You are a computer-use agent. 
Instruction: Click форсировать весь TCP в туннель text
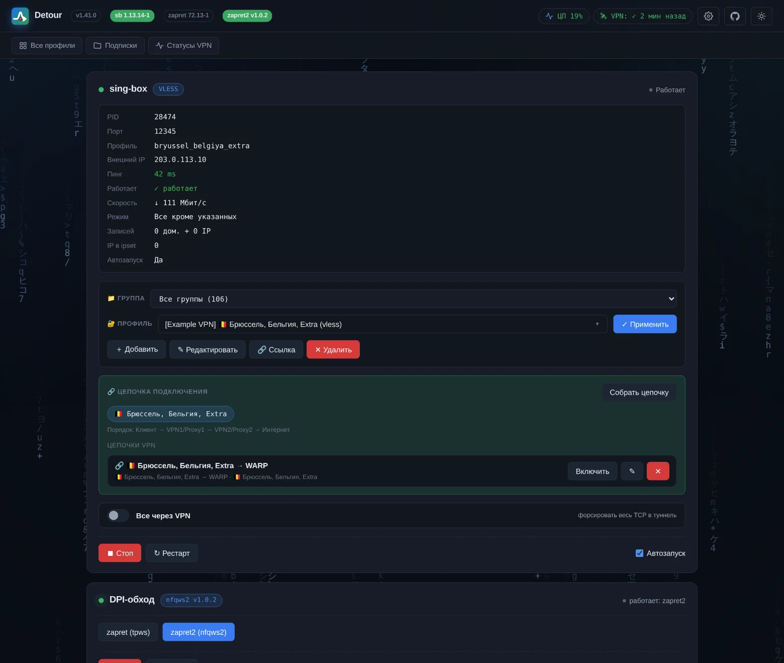pyautogui.click(x=627, y=515)
